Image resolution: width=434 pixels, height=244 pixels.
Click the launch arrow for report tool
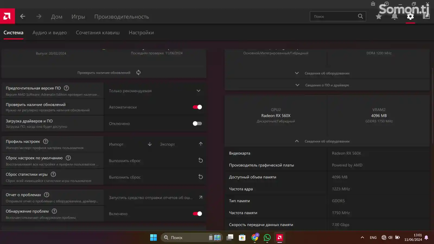pos(201,197)
